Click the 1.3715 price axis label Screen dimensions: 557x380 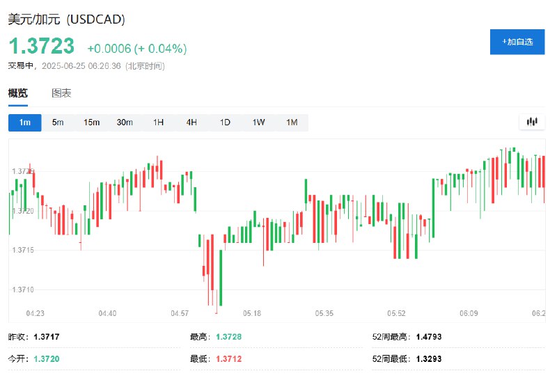23,250
